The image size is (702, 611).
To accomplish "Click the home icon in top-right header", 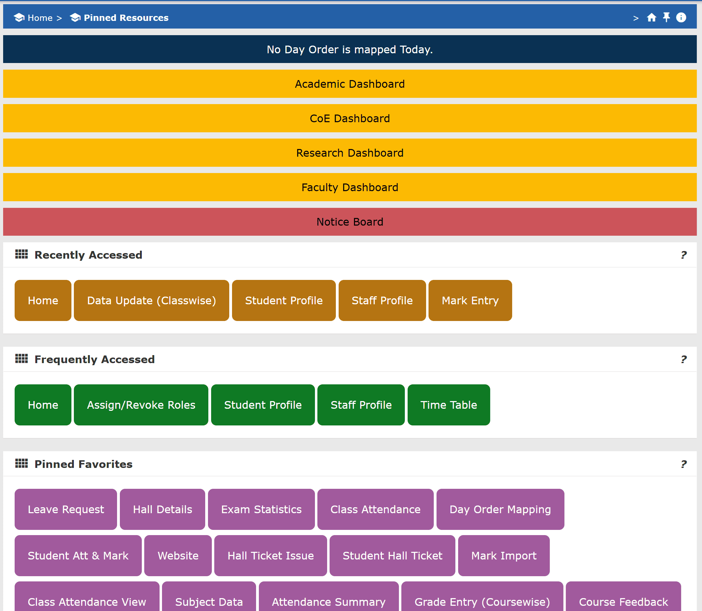I will tap(651, 18).
